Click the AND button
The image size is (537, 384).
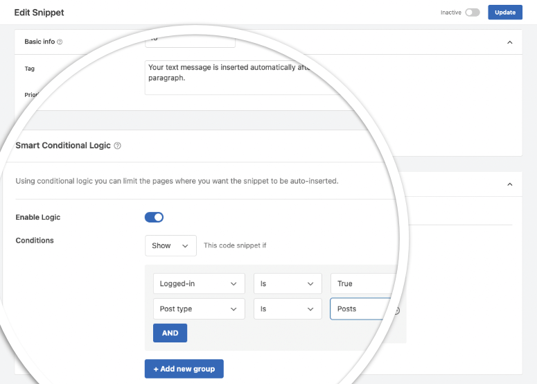tap(170, 333)
